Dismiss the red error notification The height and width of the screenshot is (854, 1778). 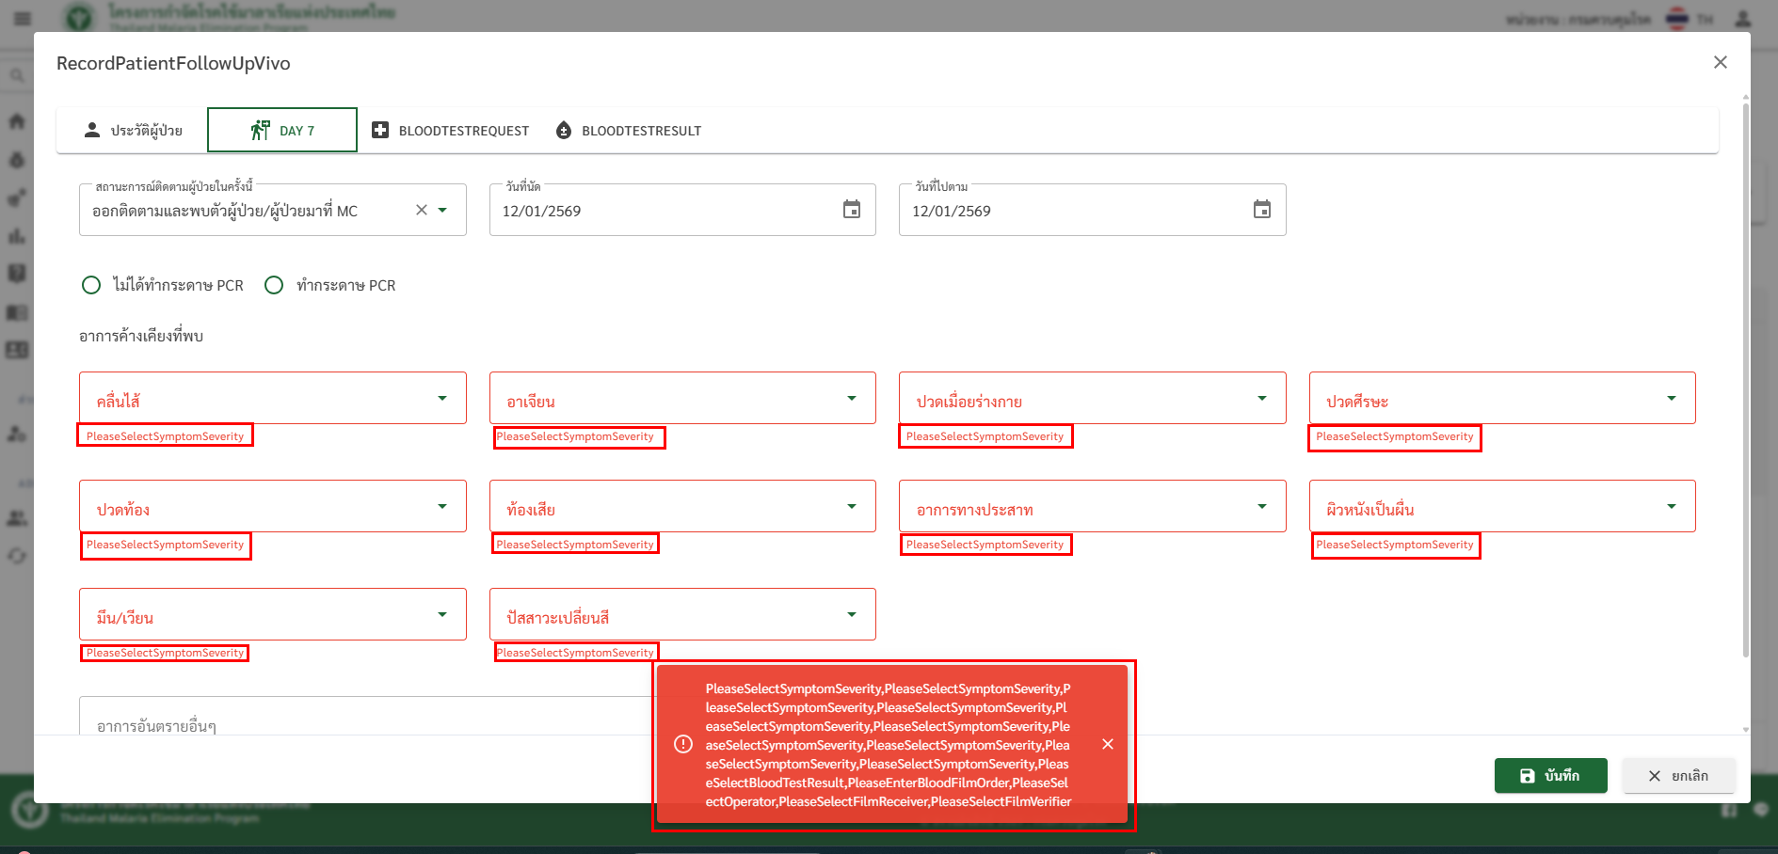pos(1107,744)
